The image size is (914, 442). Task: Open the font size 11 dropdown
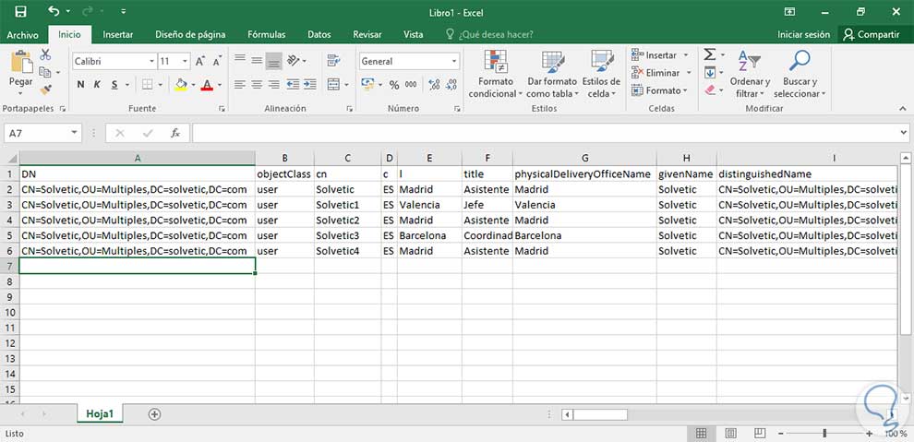pos(186,61)
